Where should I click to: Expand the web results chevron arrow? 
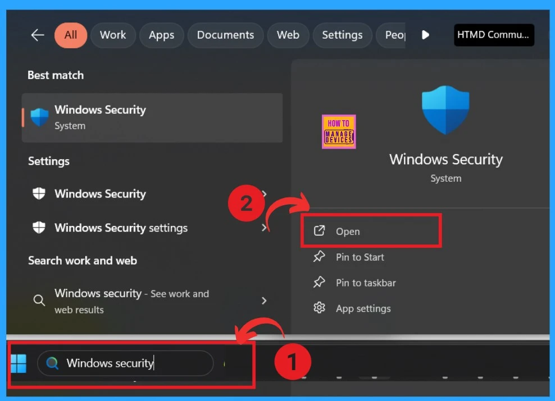point(264,301)
